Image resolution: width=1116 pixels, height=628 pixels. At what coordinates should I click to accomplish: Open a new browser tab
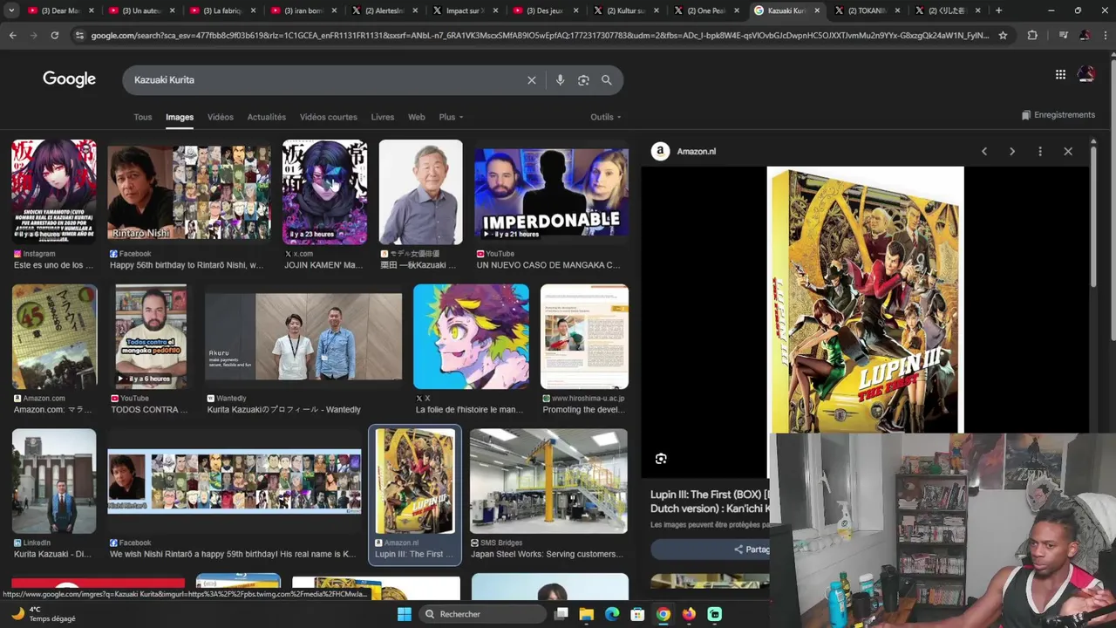click(x=999, y=10)
